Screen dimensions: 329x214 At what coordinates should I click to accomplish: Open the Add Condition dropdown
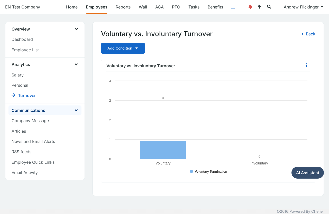pos(123,48)
